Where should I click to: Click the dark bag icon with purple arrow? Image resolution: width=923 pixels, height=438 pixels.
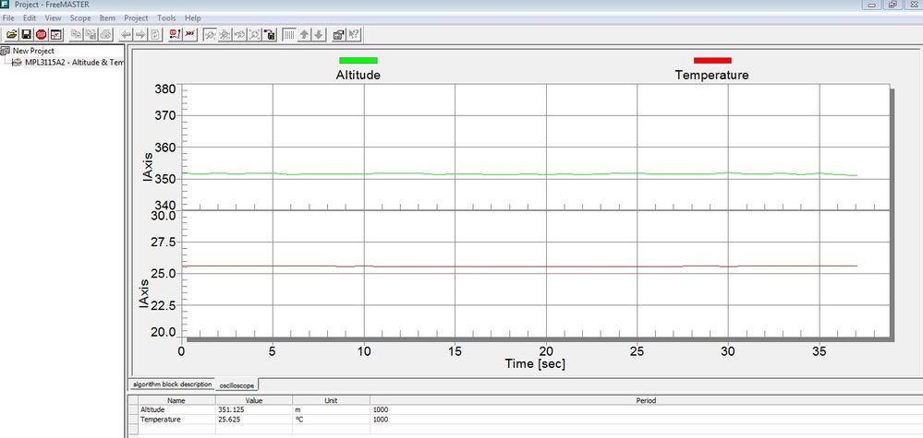coord(269,35)
